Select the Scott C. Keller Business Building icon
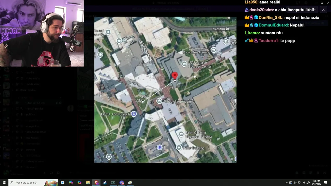 pyautogui.click(x=181, y=134)
